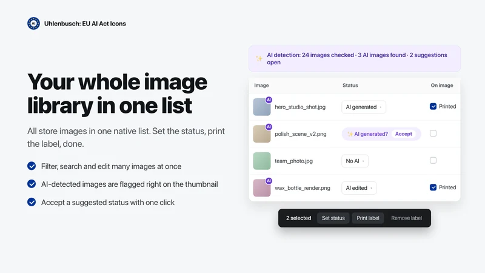Check the On image box for polish_scene_v2.png
The image size is (485, 273).
pos(433,133)
